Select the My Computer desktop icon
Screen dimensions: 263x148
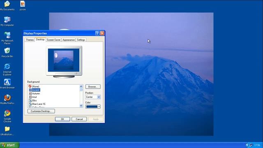tap(7, 21)
